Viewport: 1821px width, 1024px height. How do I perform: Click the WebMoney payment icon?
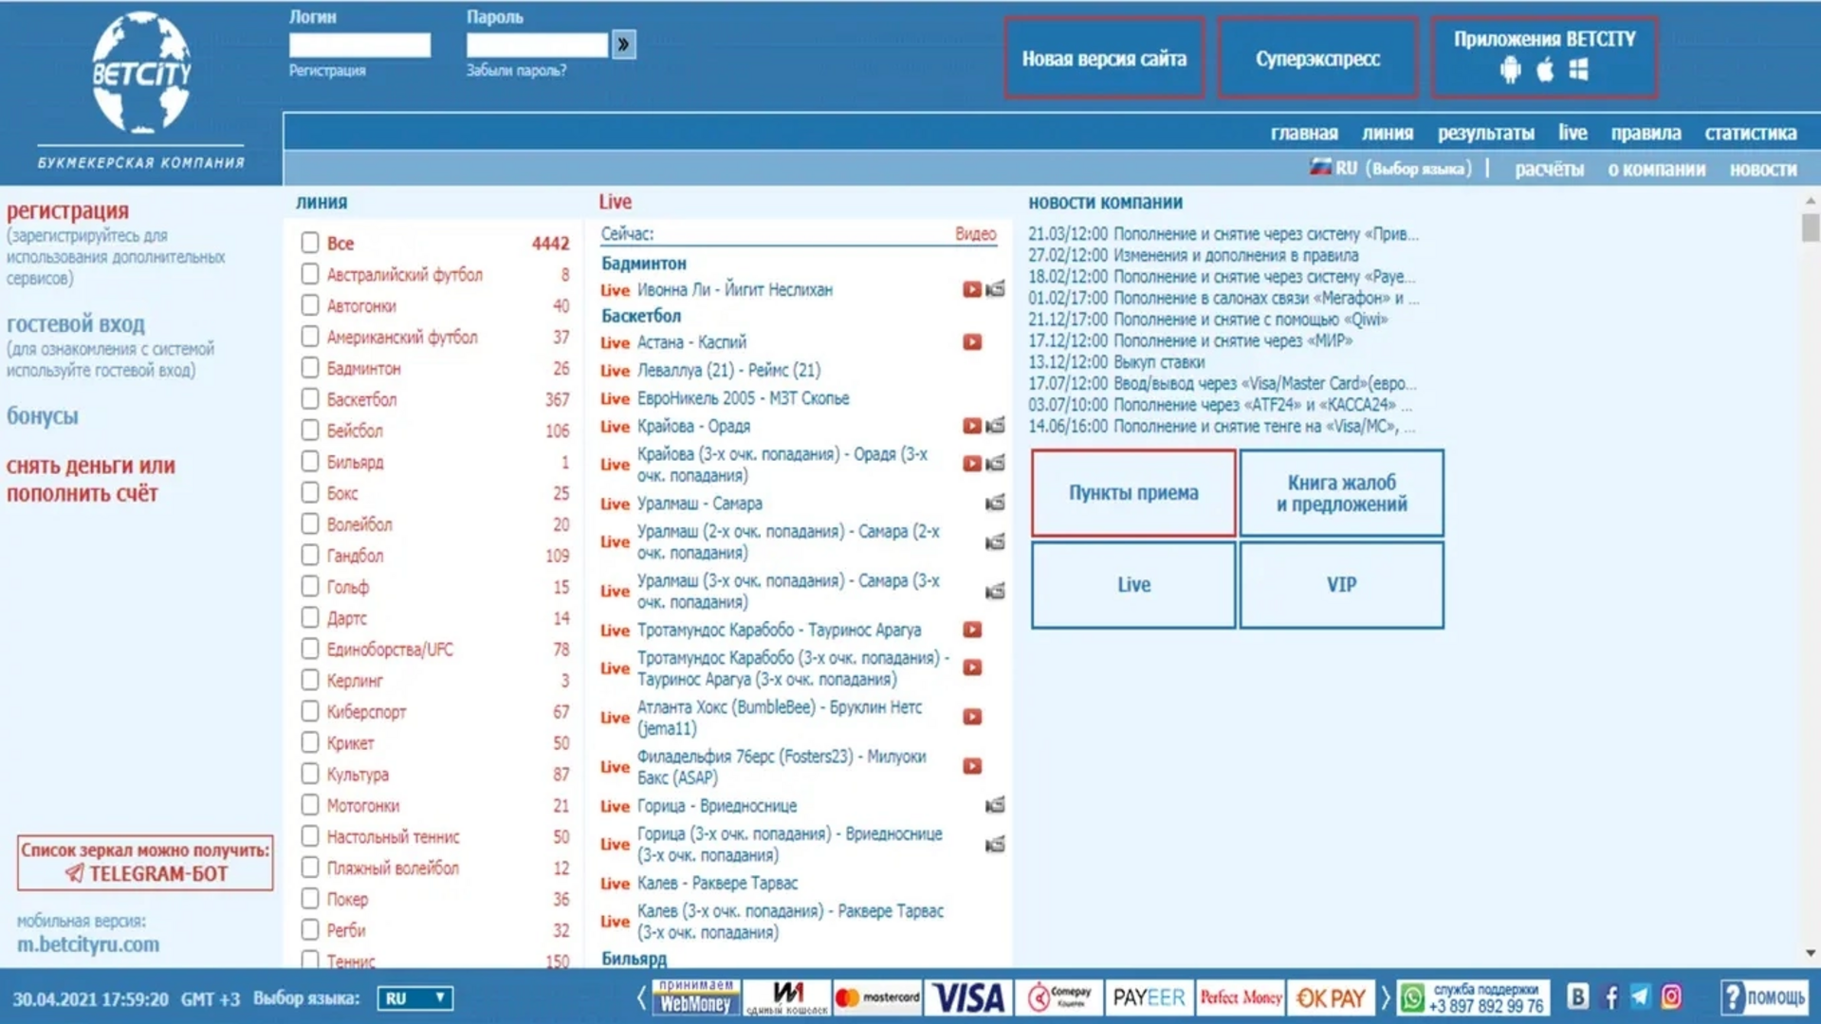pyautogui.click(x=695, y=997)
